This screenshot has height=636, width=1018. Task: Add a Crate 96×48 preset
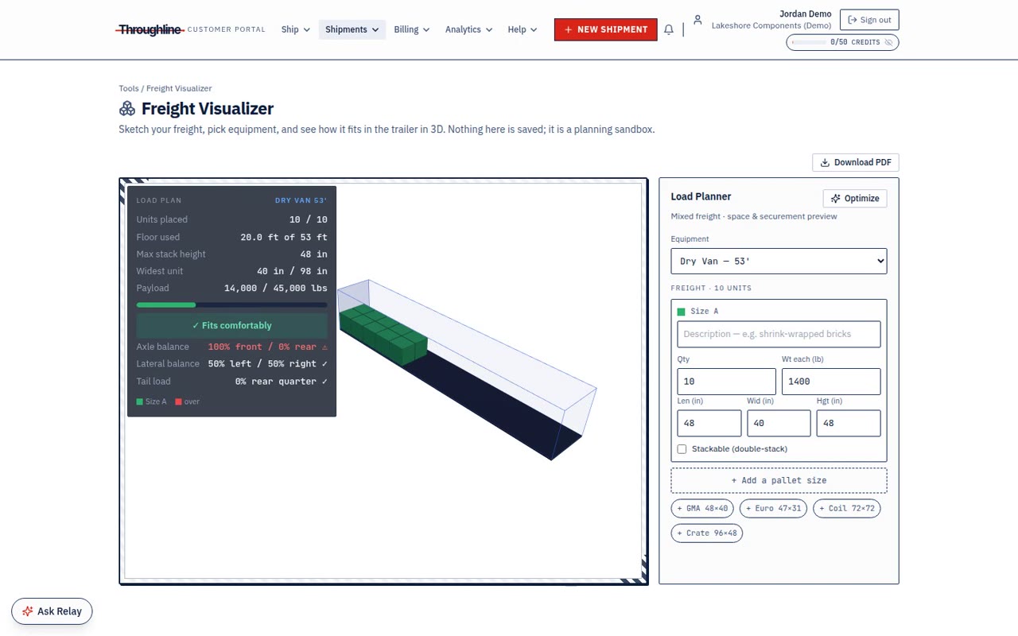point(707,533)
